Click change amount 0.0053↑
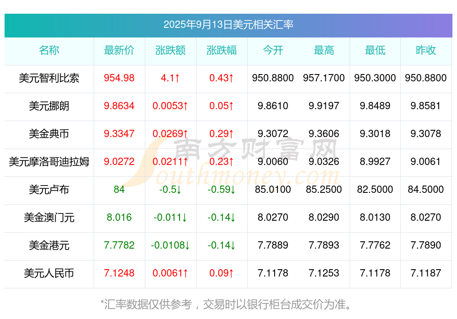 (x=170, y=106)
